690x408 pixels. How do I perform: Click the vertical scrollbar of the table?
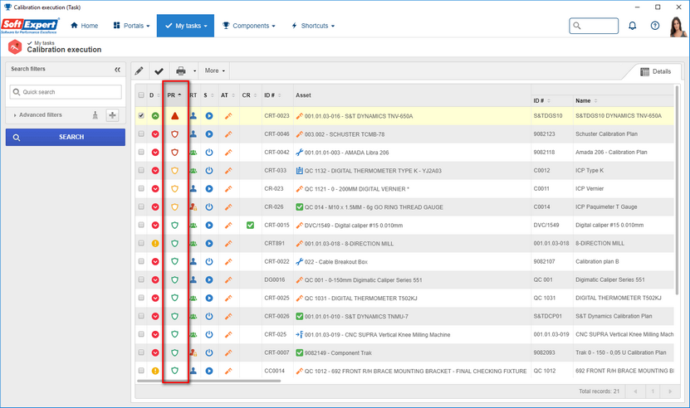tap(677, 190)
